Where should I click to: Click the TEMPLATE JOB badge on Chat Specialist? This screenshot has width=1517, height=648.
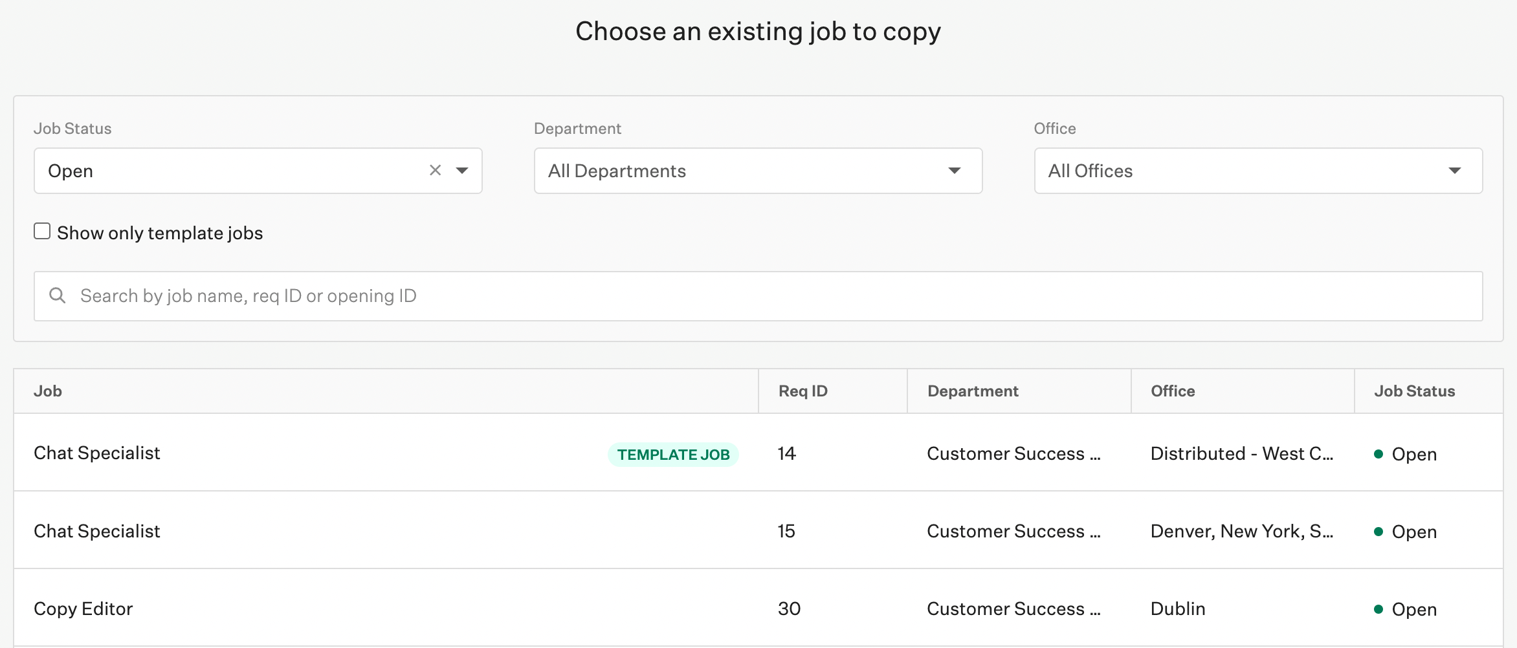click(x=673, y=454)
